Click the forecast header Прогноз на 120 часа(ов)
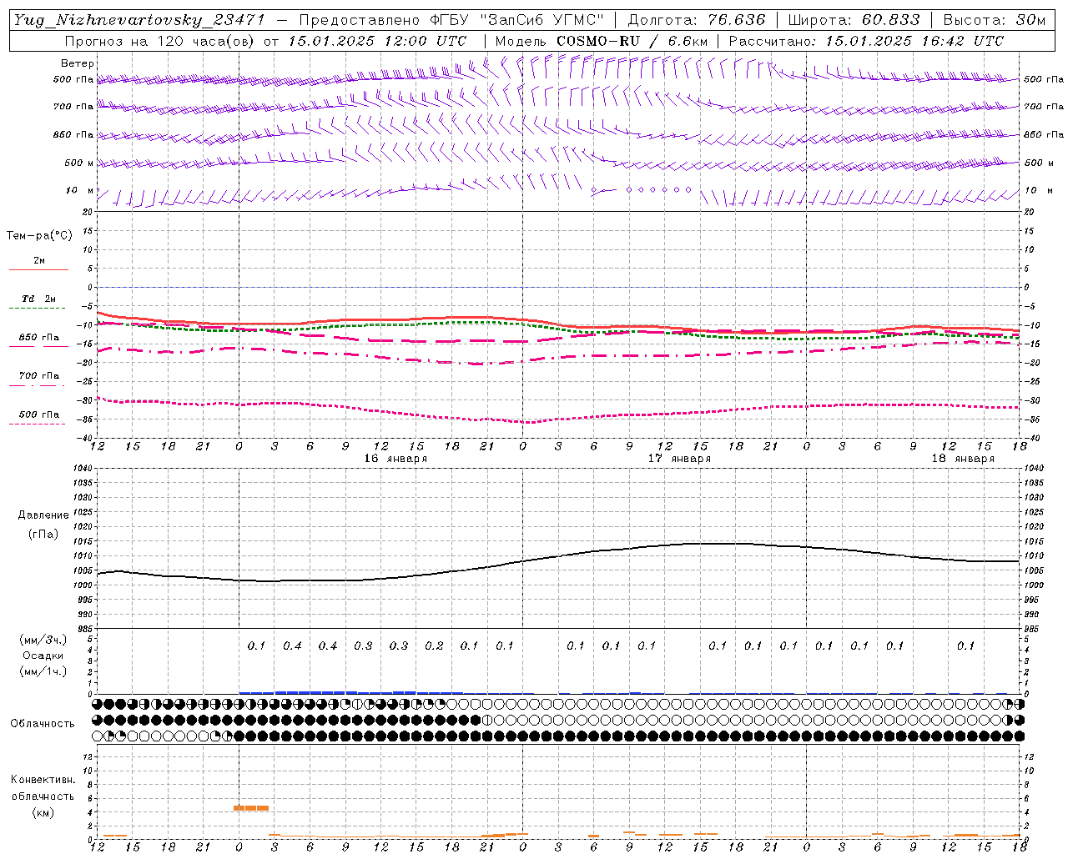 click(x=160, y=41)
